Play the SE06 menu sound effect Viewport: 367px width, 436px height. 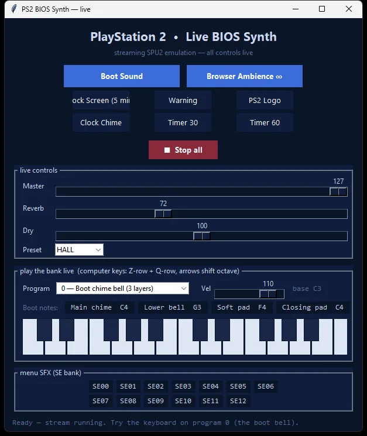point(266,386)
